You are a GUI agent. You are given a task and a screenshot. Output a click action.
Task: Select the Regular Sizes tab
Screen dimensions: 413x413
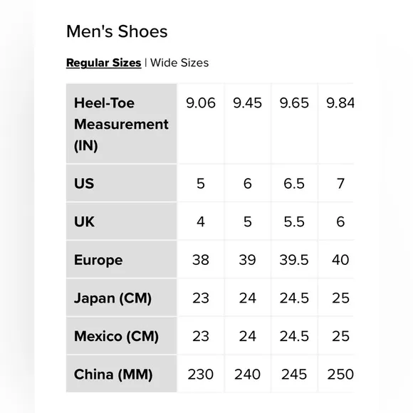[x=104, y=63]
